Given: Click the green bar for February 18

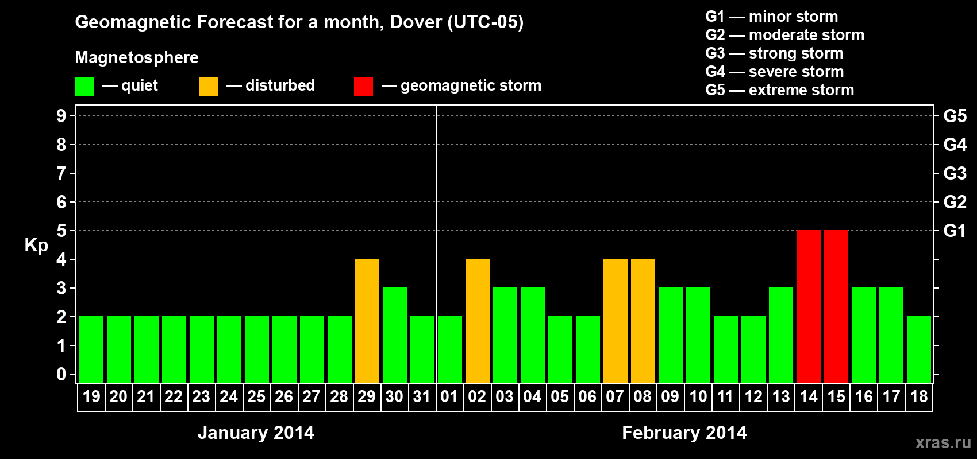Looking at the screenshot, I should click(x=919, y=350).
